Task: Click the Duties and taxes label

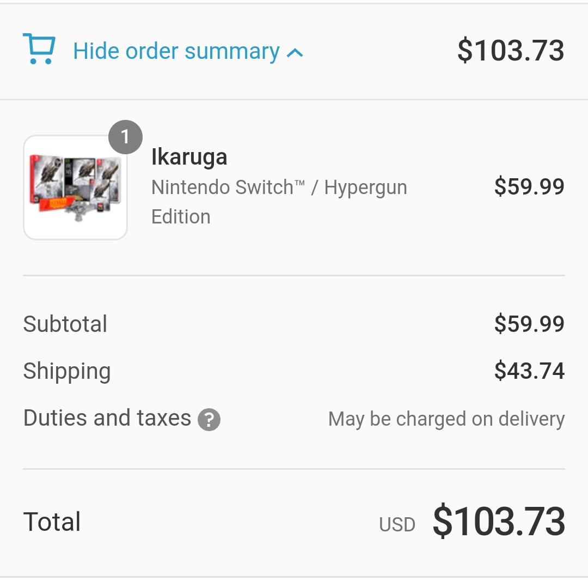Action: tap(107, 418)
